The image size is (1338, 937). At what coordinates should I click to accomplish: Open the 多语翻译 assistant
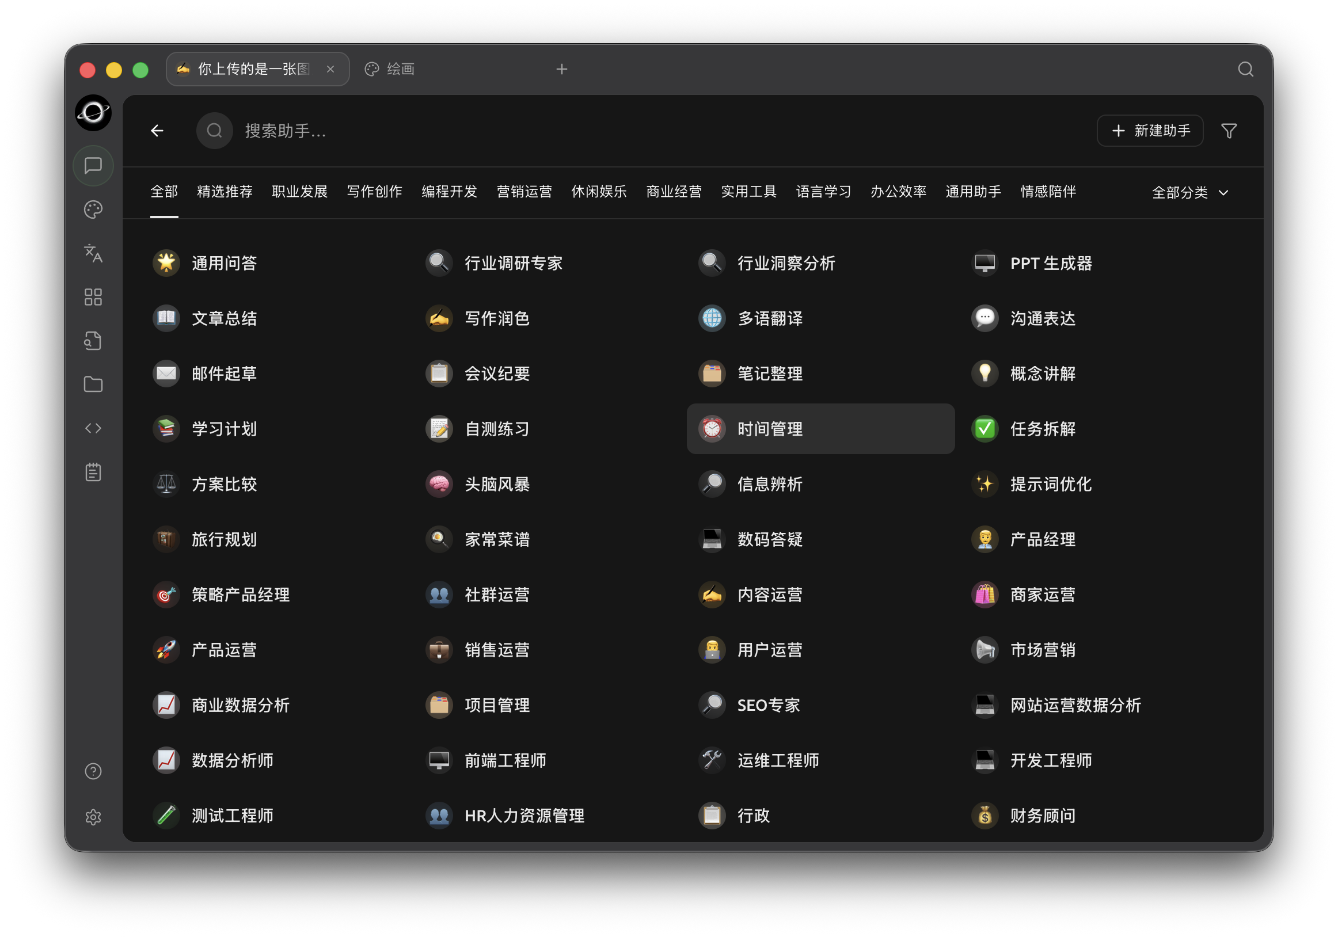tap(820, 319)
